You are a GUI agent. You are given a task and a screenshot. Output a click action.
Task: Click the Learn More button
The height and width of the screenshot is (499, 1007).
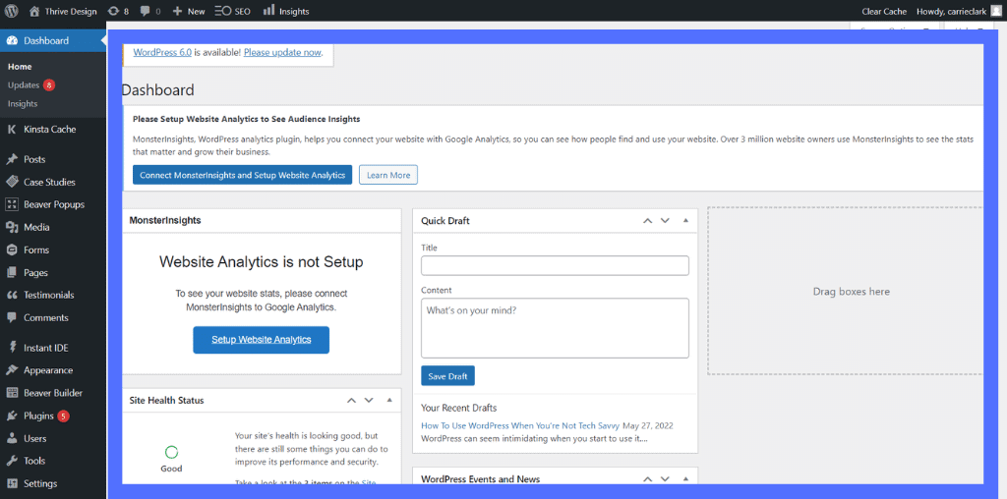coord(387,175)
